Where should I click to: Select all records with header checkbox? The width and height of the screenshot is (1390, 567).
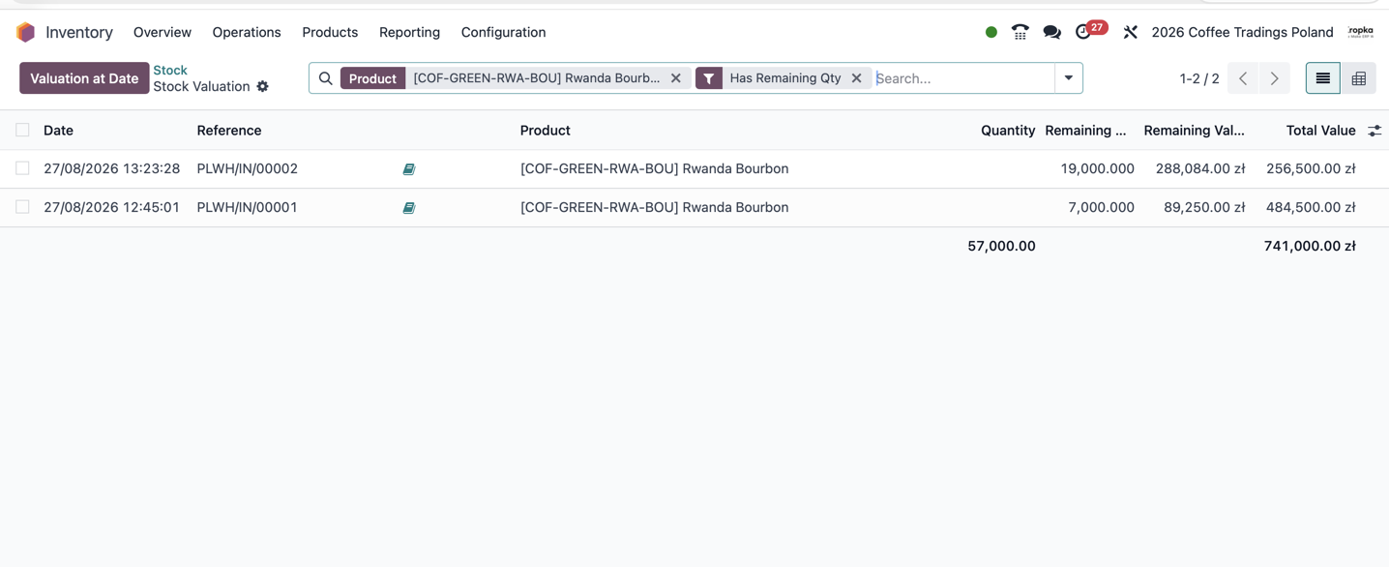pos(22,130)
